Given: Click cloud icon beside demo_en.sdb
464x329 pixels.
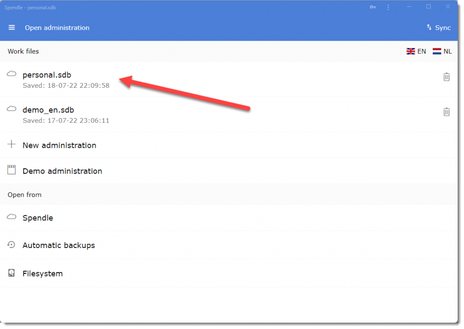Looking at the screenshot, I should click(11, 109).
